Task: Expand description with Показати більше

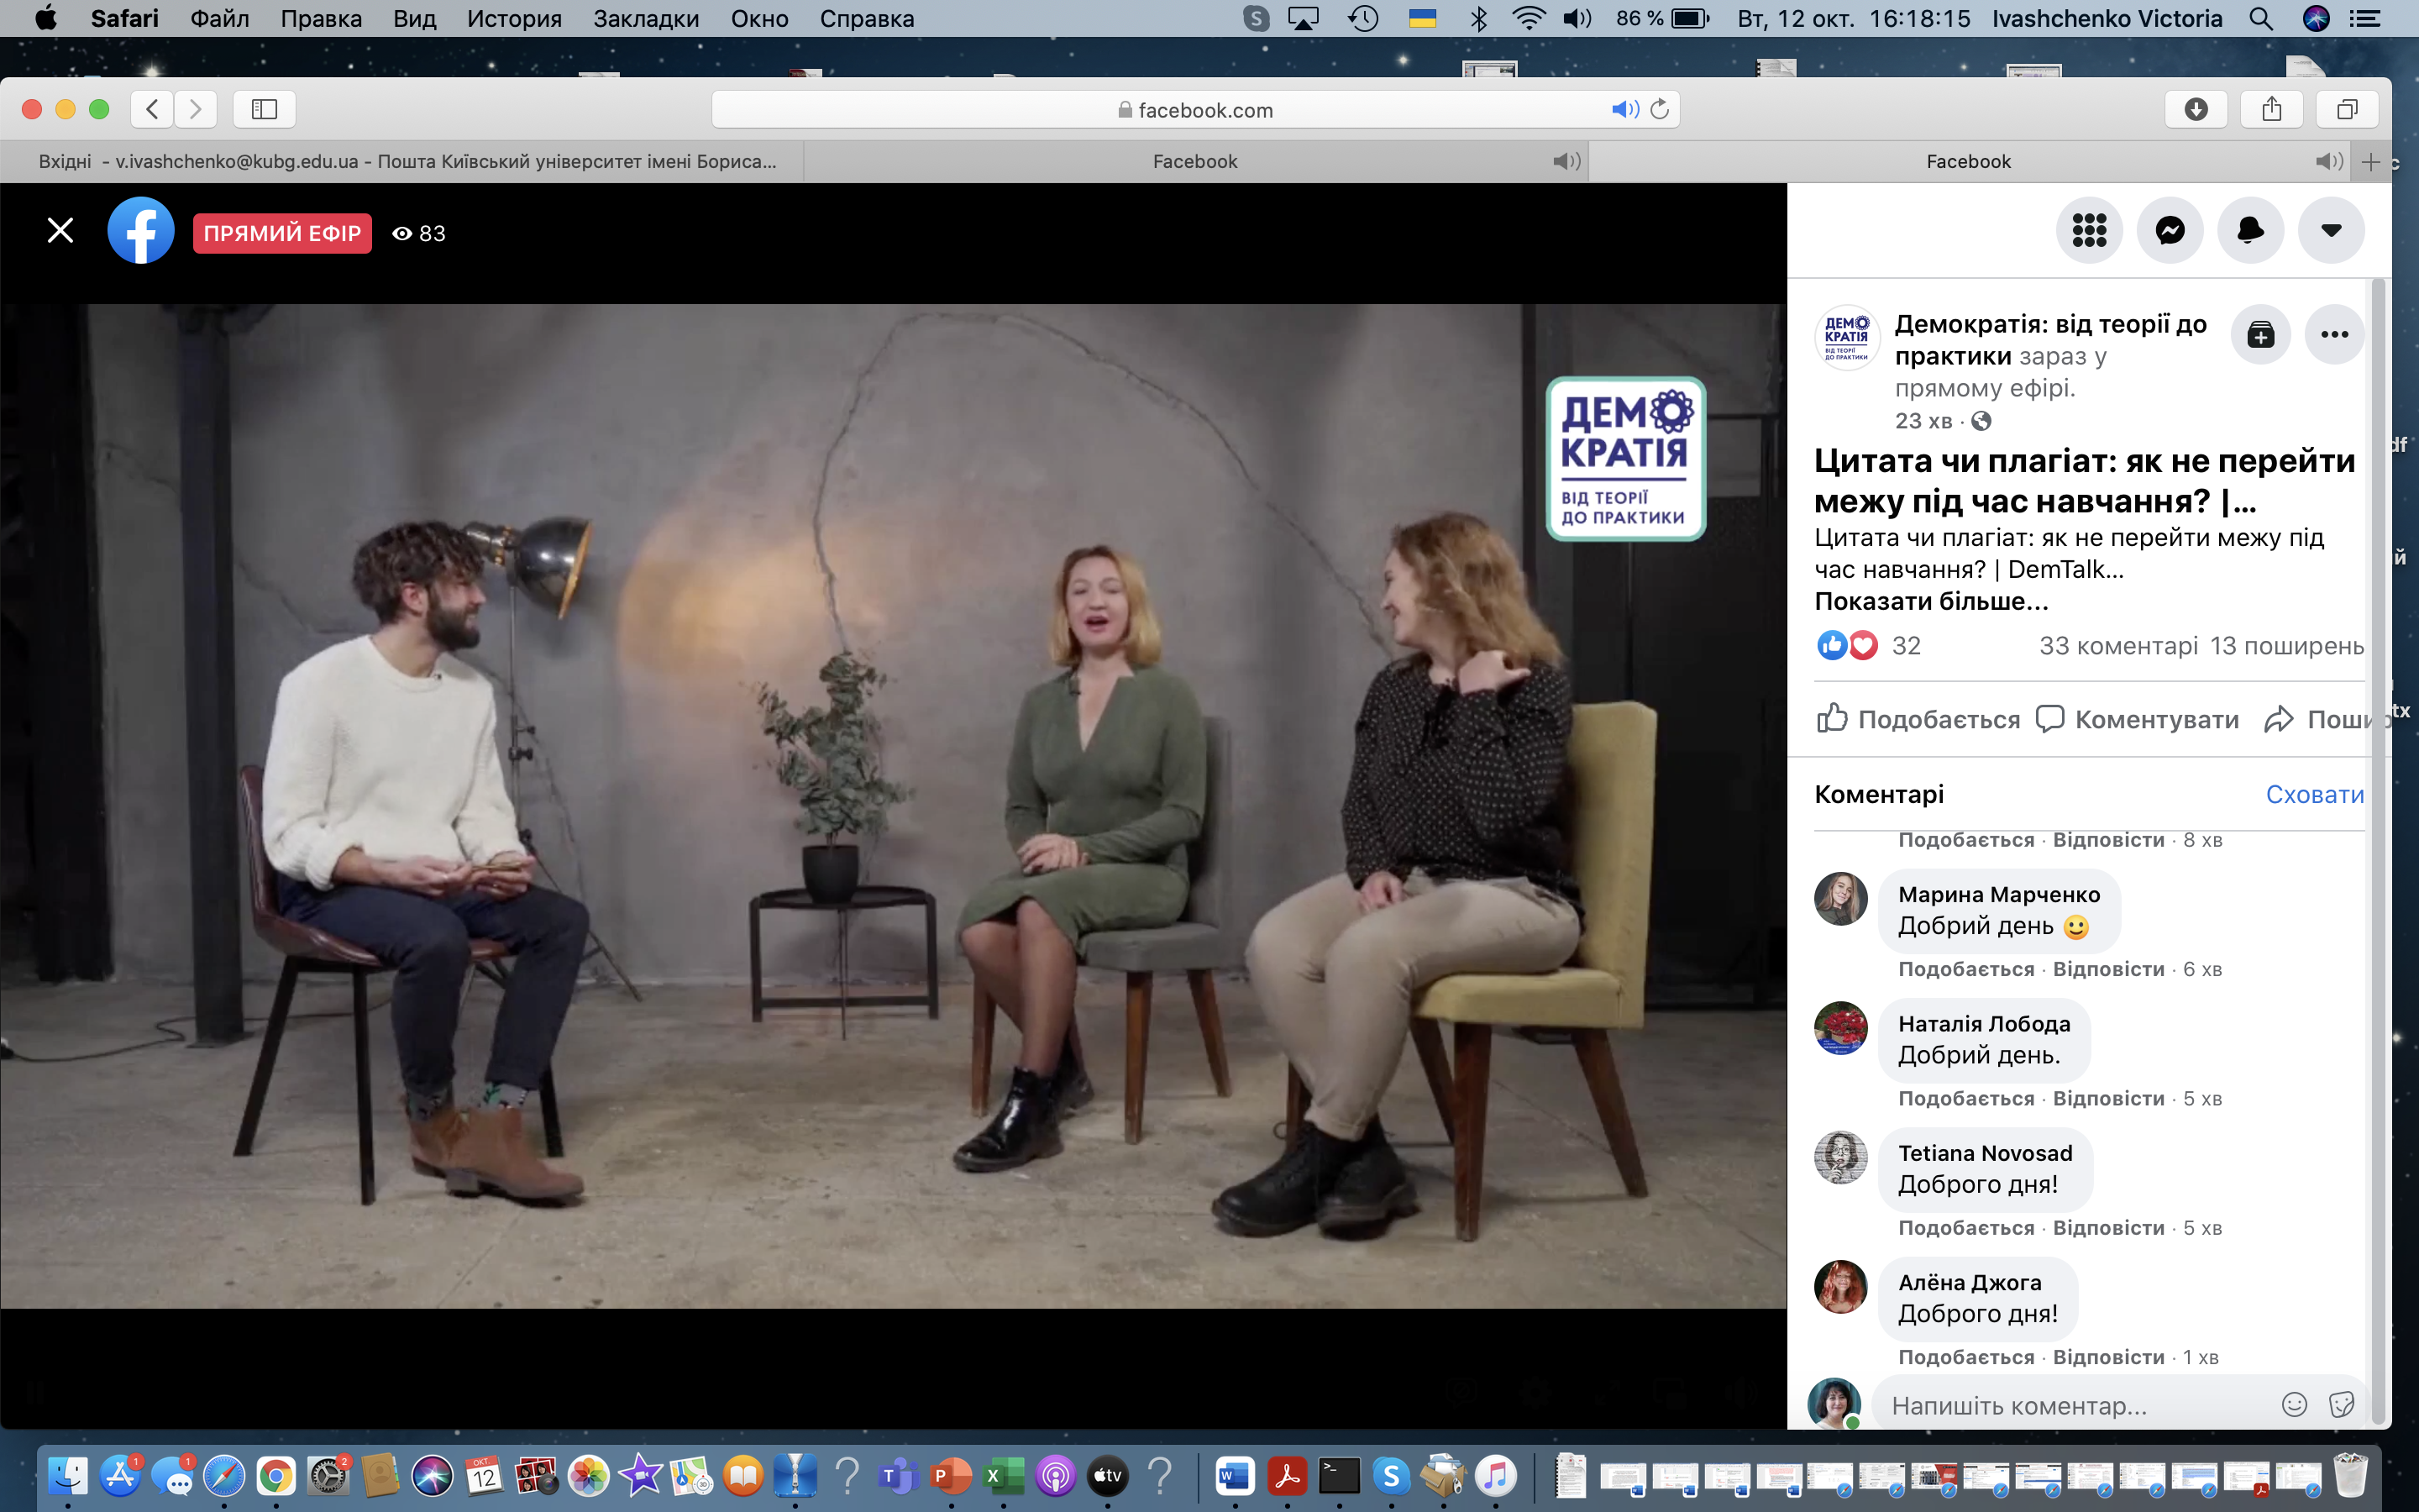Action: pyautogui.click(x=1931, y=601)
